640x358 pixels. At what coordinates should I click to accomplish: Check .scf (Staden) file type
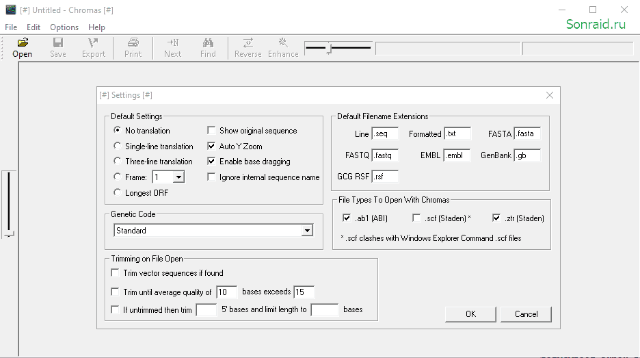[416, 218]
